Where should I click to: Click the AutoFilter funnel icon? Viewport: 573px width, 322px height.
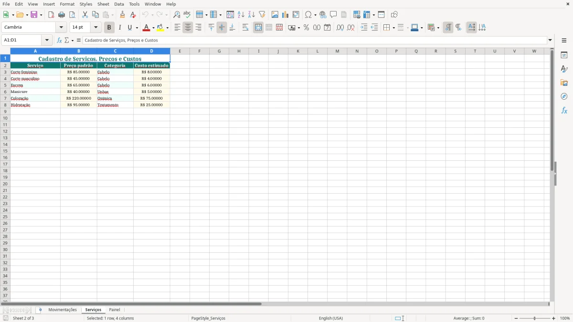(262, 15)
